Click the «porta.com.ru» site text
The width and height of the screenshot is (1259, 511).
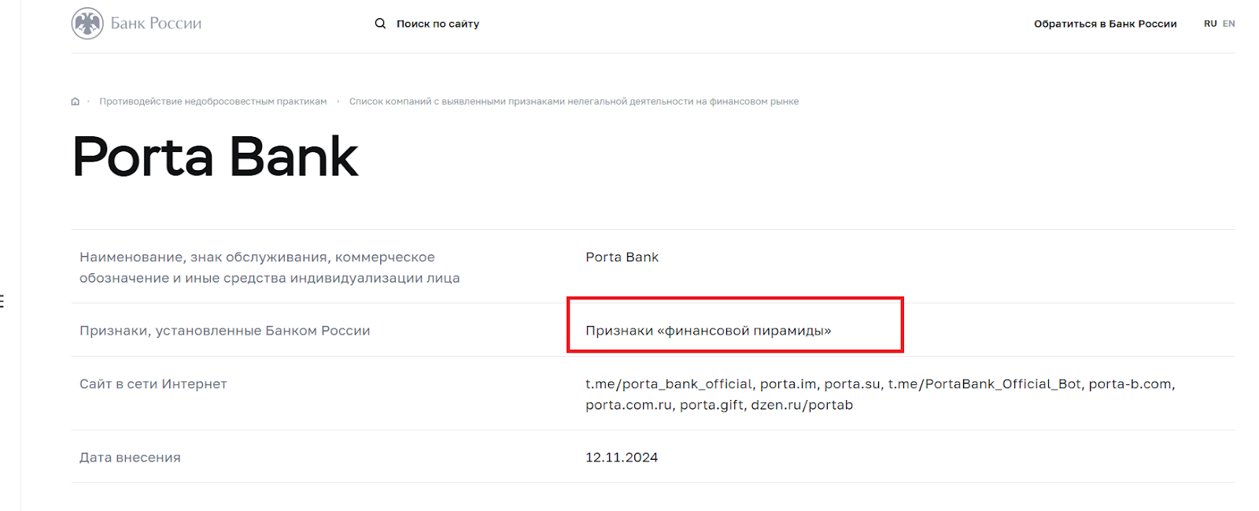(x=629, y=405)
